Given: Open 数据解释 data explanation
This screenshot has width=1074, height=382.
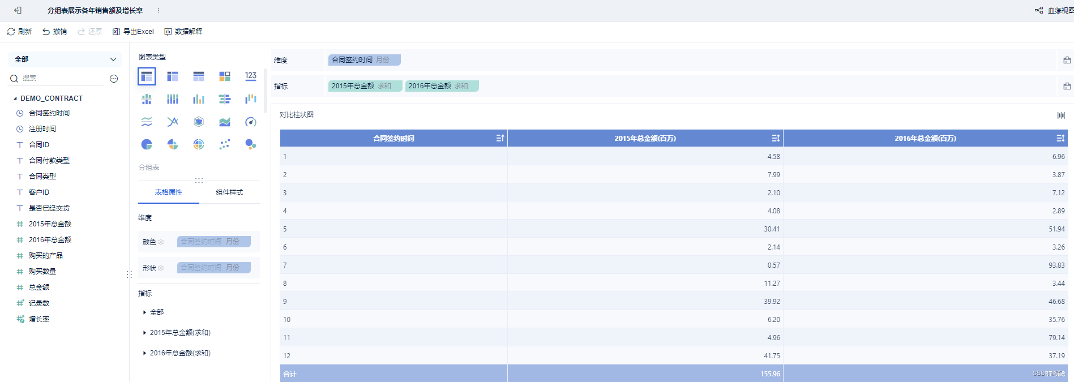Looking at the screenshot, I should pyautogui.click(x=183, y=32).
